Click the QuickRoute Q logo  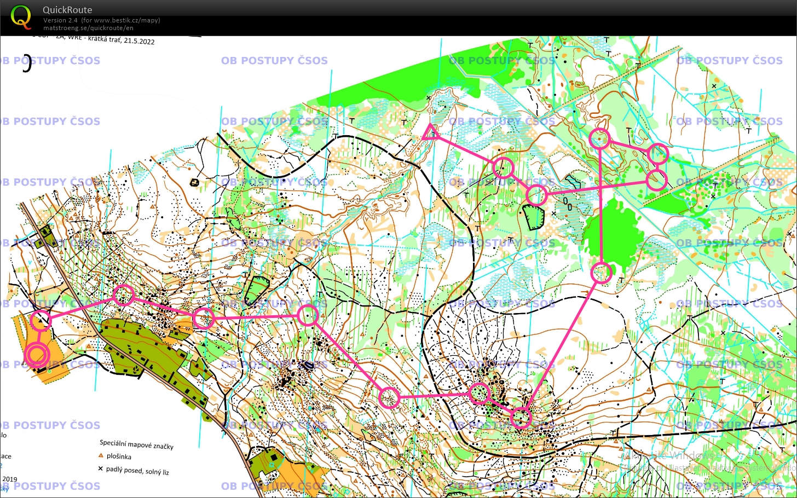pyautogui.click(x=21, y=16)
